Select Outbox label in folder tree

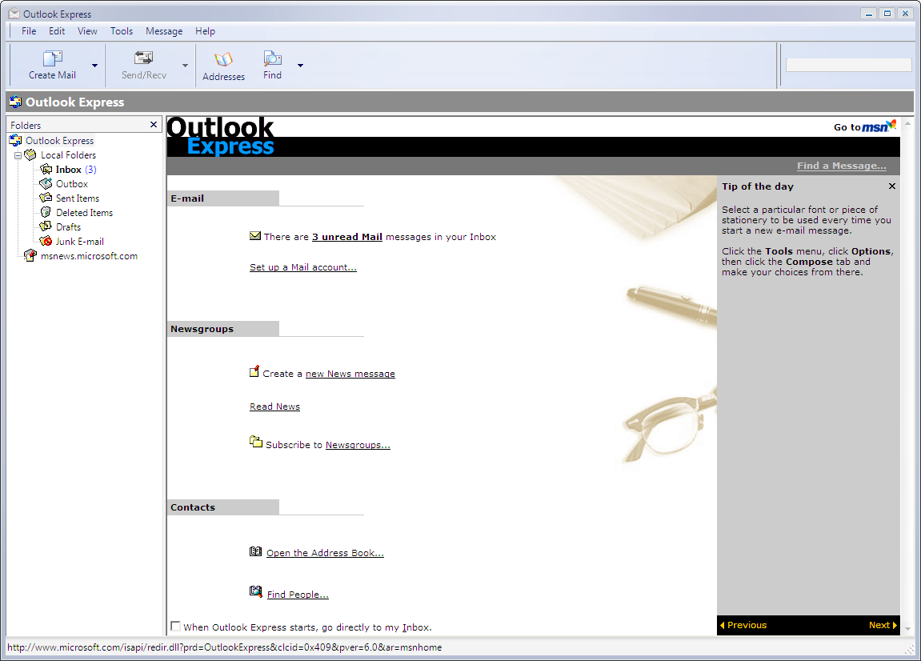[x=72, y=184]
